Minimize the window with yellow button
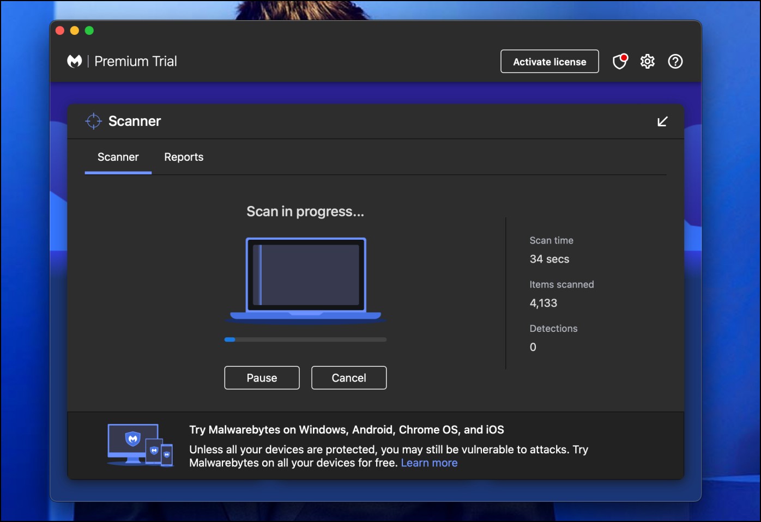The image size is (761, 522). pyautogui.click(x=75, y=31)
